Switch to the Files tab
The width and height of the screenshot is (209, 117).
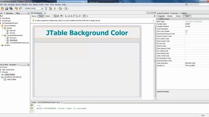[18, 13]
